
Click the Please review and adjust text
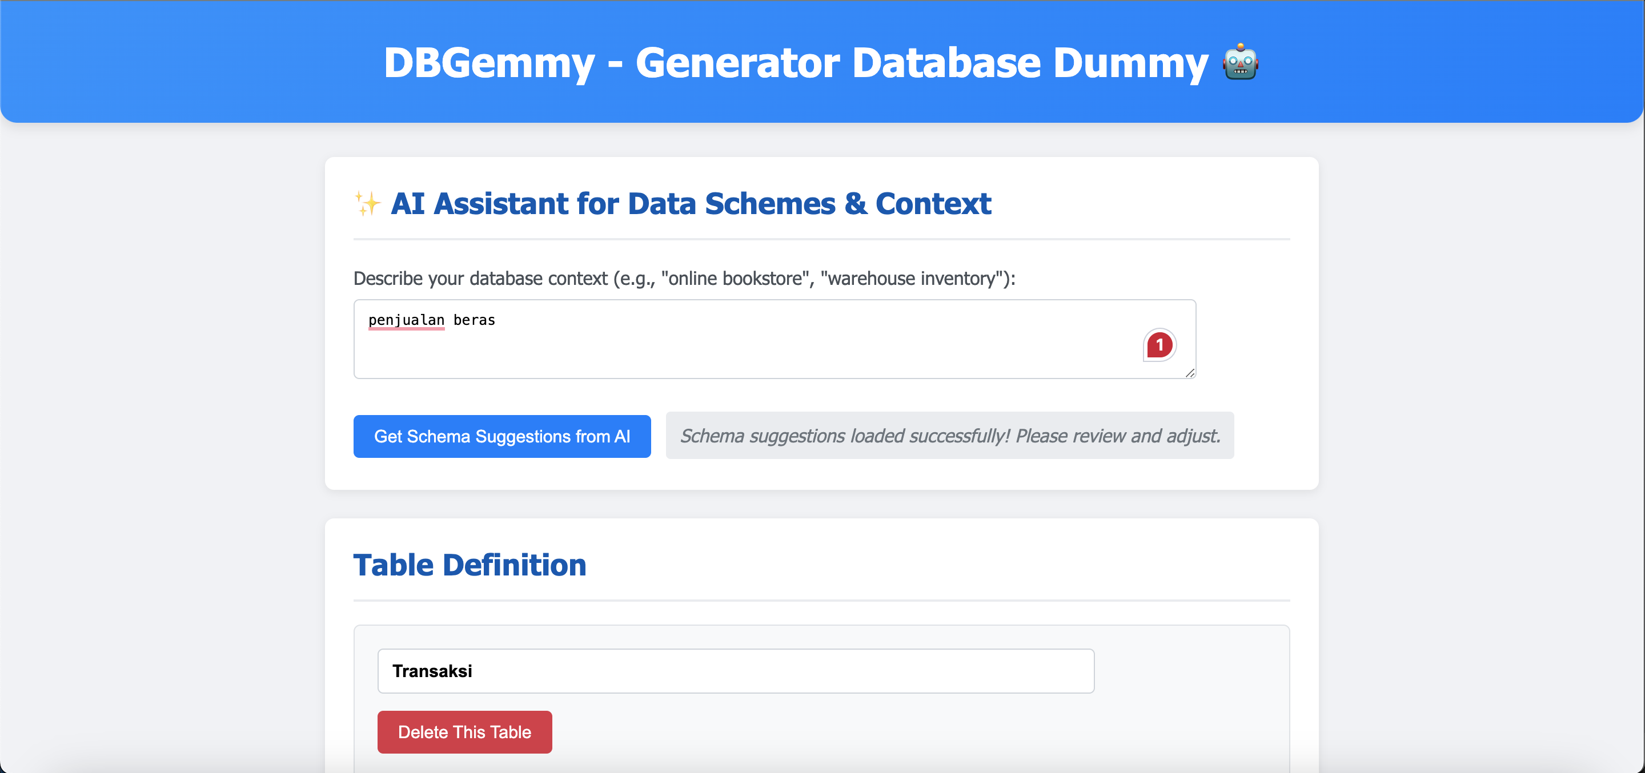[1118, 436]
